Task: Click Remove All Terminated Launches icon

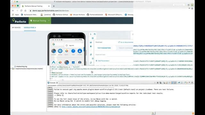Action: [x=160, y=83]
